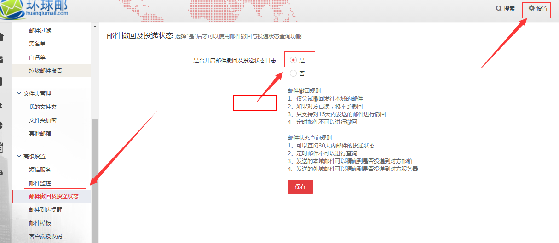Click the sidebar vertical scrollbar
This screenshot has height=243, width=559.
(95, 181)
